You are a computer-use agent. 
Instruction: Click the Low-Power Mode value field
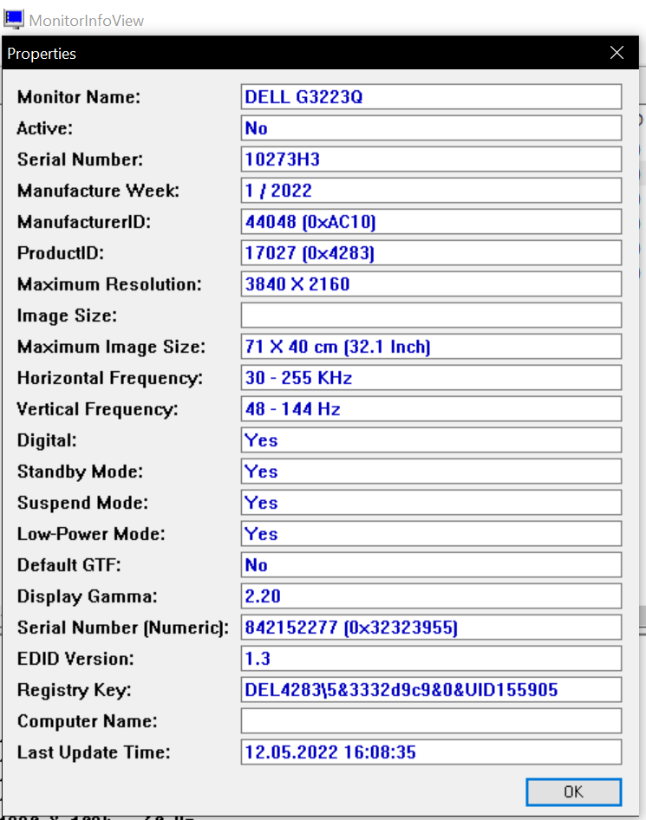[431, 533]
